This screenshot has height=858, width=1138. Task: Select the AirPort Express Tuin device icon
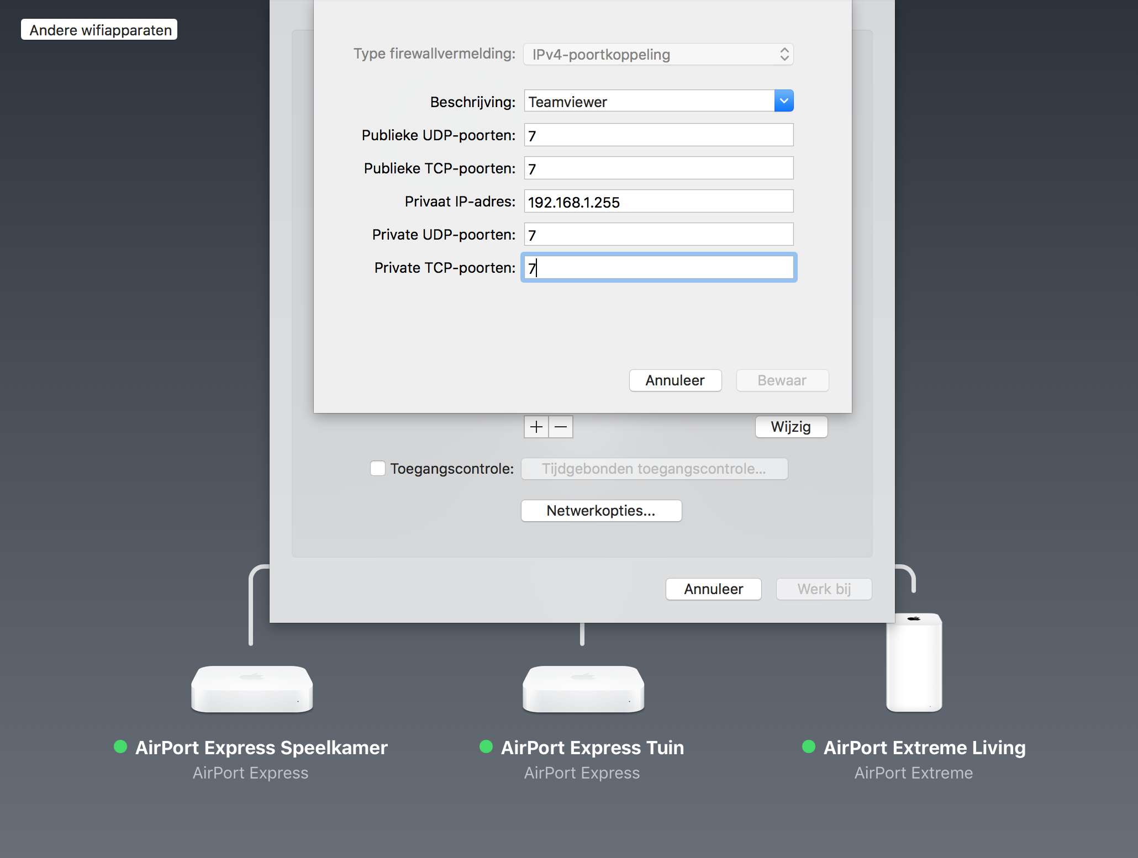[x=583, y=689]
